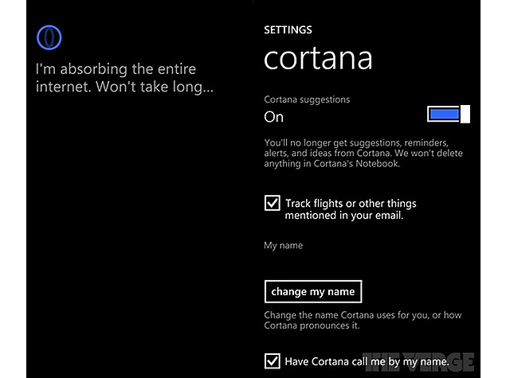Uncheck the call me by my name checkbox
The image size is (506, 378).
(x=272, y=361)
